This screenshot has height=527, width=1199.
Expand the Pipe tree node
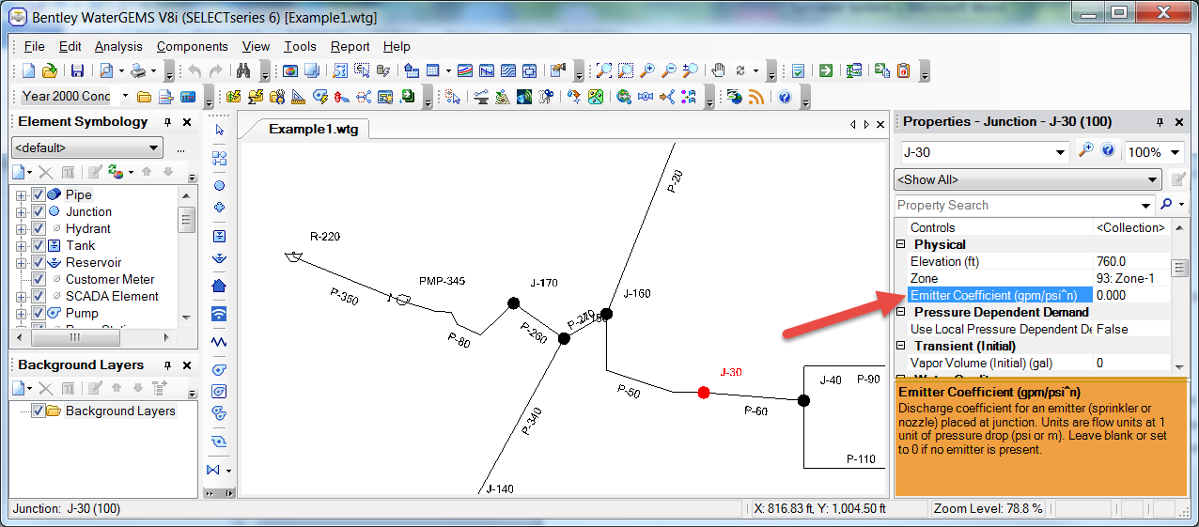(22, 194)
